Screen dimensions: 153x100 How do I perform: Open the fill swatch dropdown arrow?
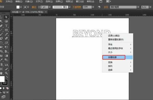coord(21,7)
